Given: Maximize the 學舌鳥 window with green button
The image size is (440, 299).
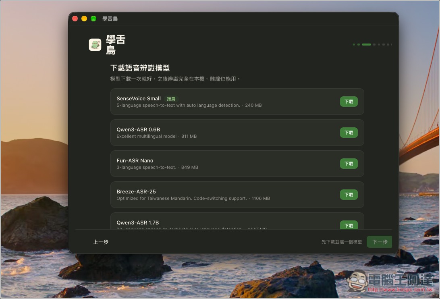Looking at the screenshot, I should coord(93,19).
